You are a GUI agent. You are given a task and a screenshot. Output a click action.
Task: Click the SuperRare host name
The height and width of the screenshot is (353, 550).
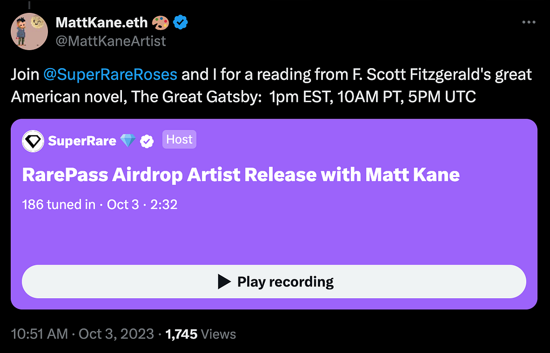[82, 141]
